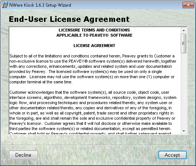Click the license scrollbar up arrow
196x166 pixels.
[x=184, y=30]
